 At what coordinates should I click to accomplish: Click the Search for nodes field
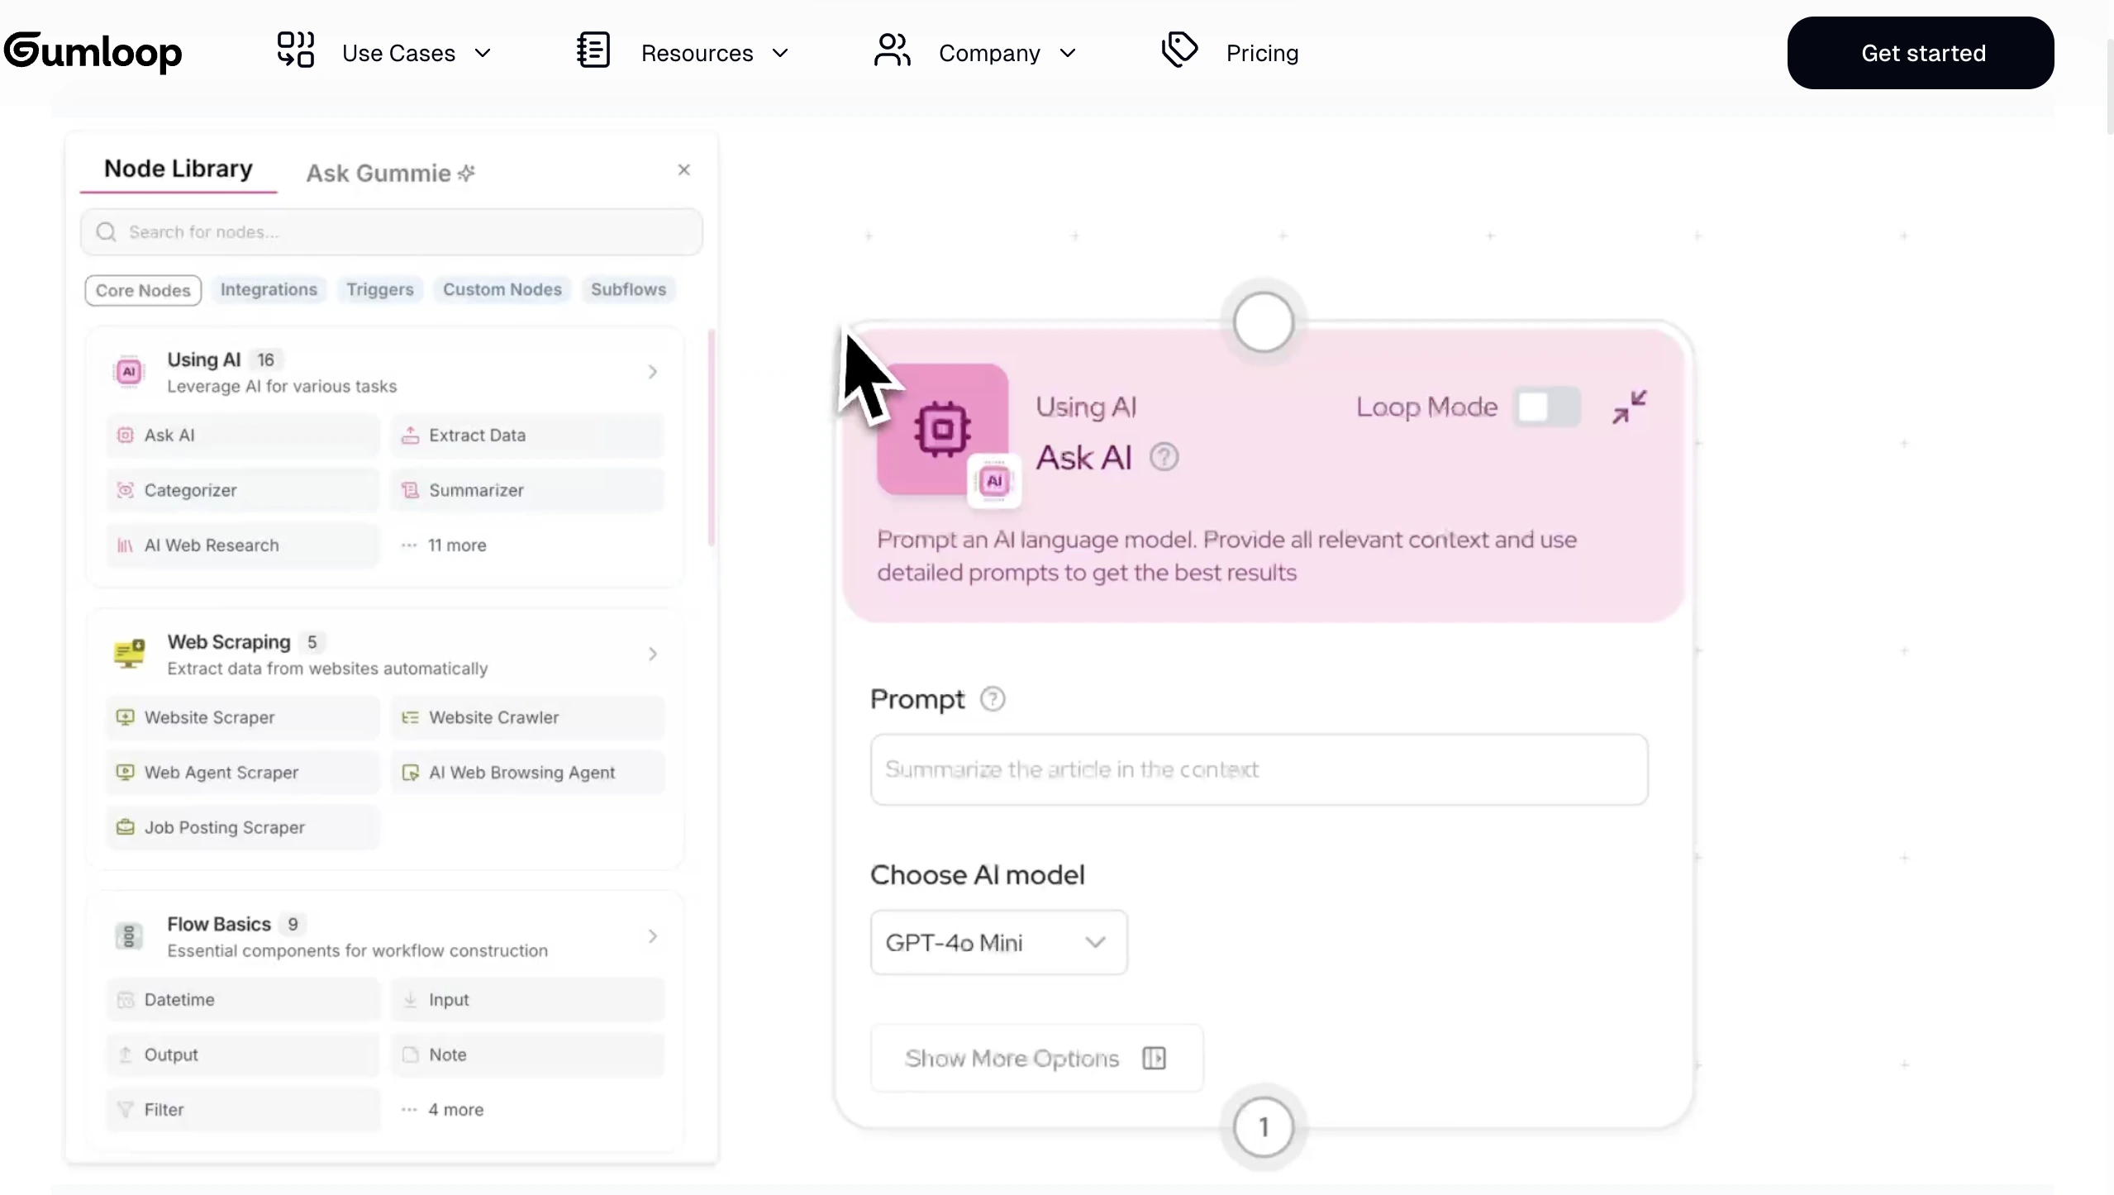point(391,232)
